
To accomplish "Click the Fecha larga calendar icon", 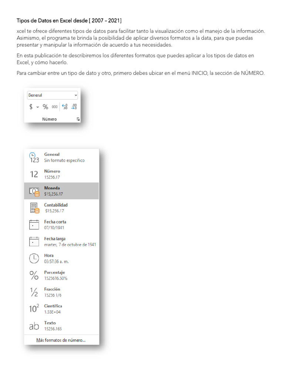I will point(34,241).
